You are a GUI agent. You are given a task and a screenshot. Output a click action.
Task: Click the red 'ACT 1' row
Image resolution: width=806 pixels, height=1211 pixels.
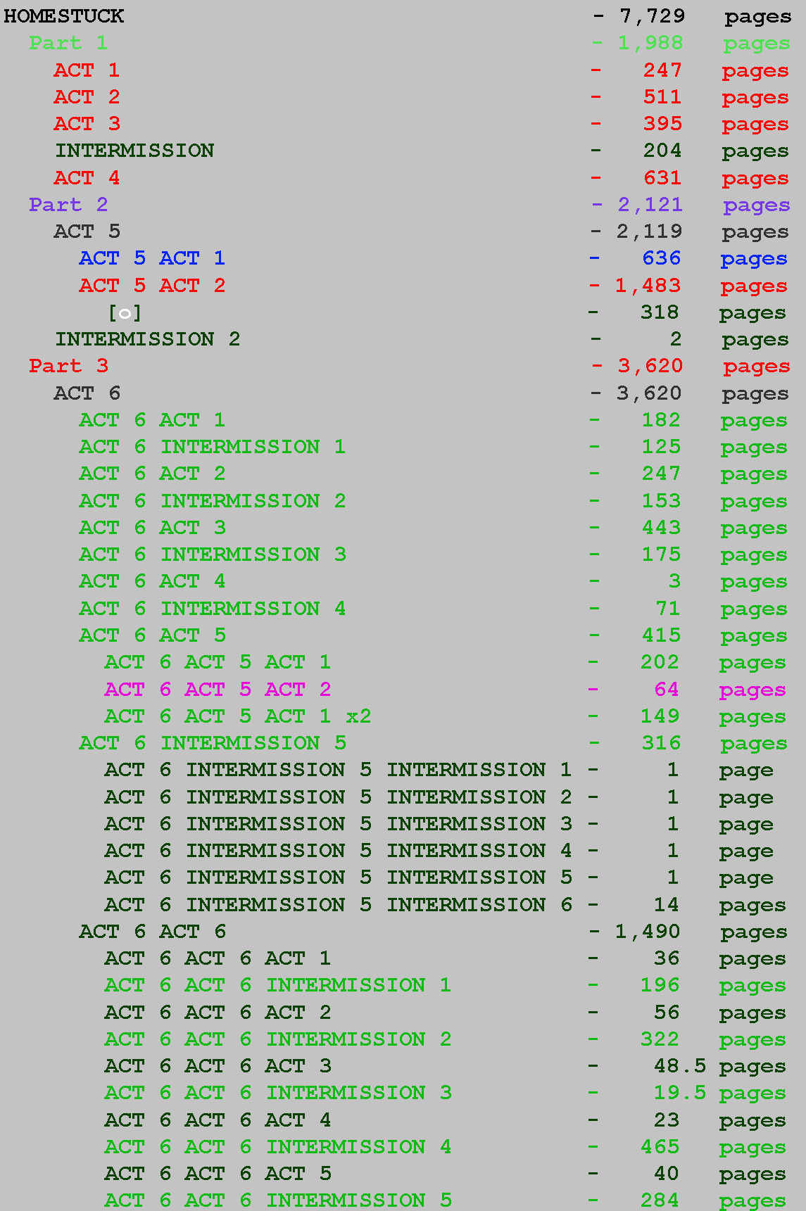tap(87, 70)
